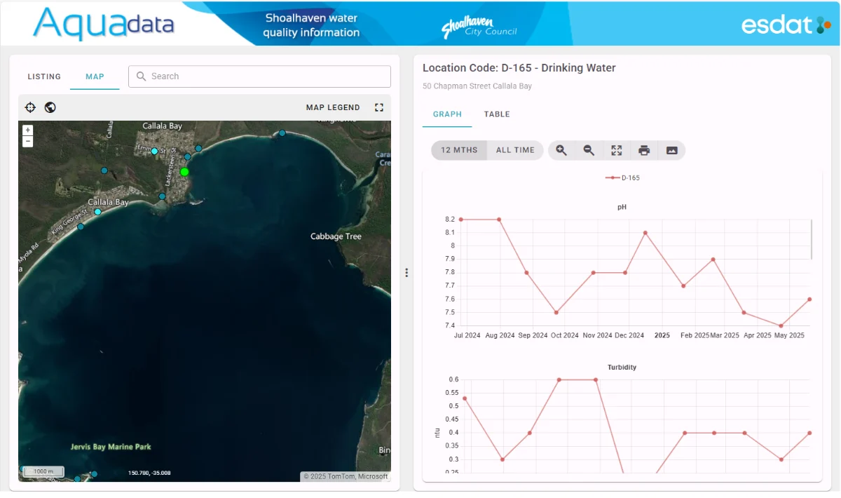
Task: Save the graph as image icon
Action: [x=671, y=150]
